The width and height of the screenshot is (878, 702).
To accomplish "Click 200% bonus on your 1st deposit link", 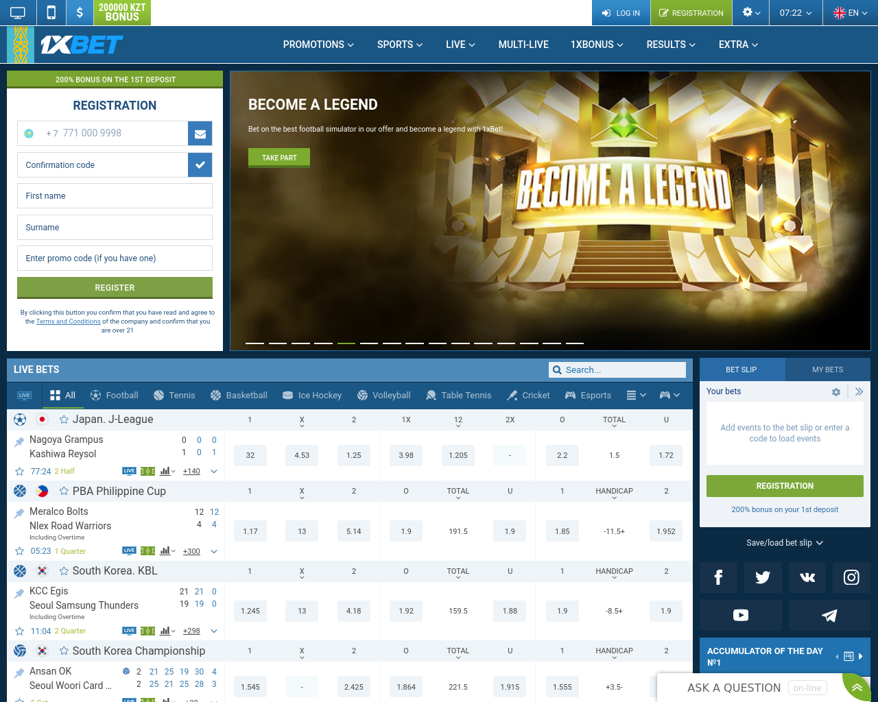I will 785,510.
